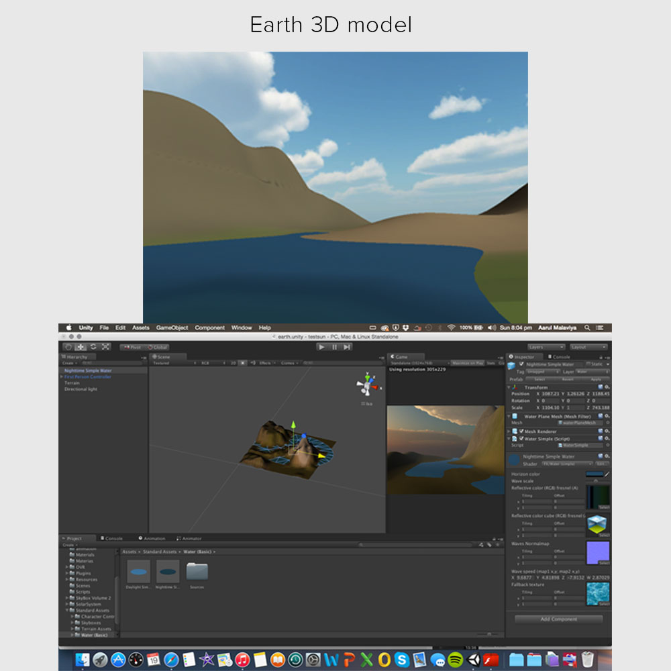Select the Rotate tool in the toolbar
The image size is (671, 671).
93,347
